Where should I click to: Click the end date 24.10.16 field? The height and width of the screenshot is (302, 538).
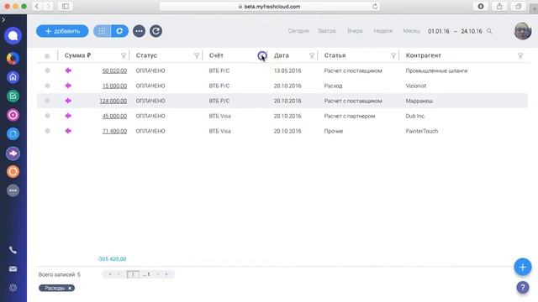[x=472, y=31]
